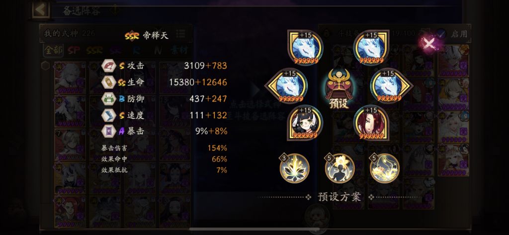Toggle the 启用 checkmark
Image resolution: width=509 pixels, height=235 pixels.
click(x=440, y=33)
